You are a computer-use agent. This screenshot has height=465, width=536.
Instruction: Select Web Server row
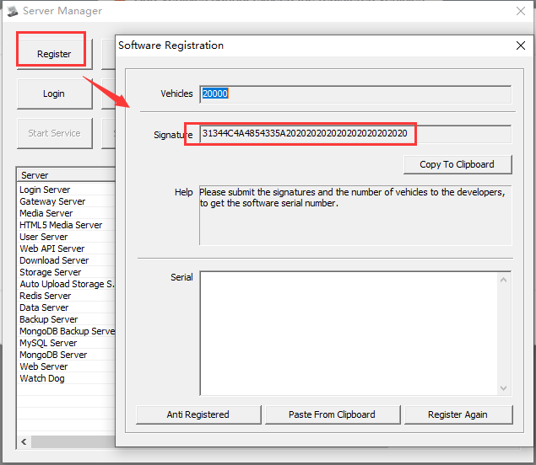pyautogui.click(x=67, y=366)
